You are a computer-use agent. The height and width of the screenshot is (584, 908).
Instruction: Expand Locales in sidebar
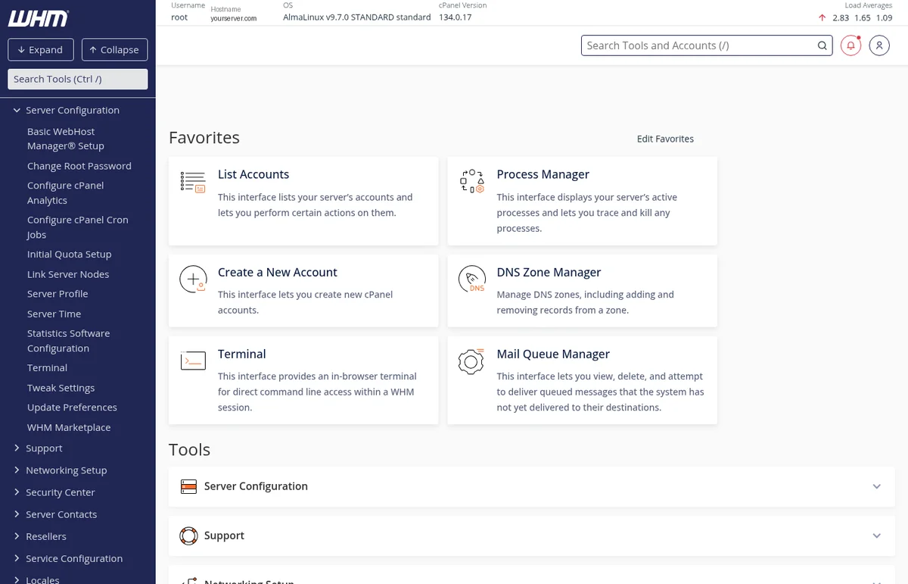17,579
